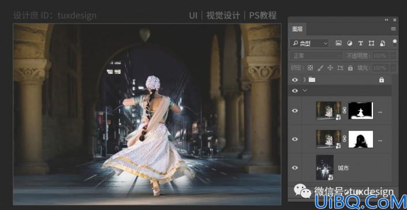
Task: Select the locked group's folder icon
Action: (x=312, y=80)
